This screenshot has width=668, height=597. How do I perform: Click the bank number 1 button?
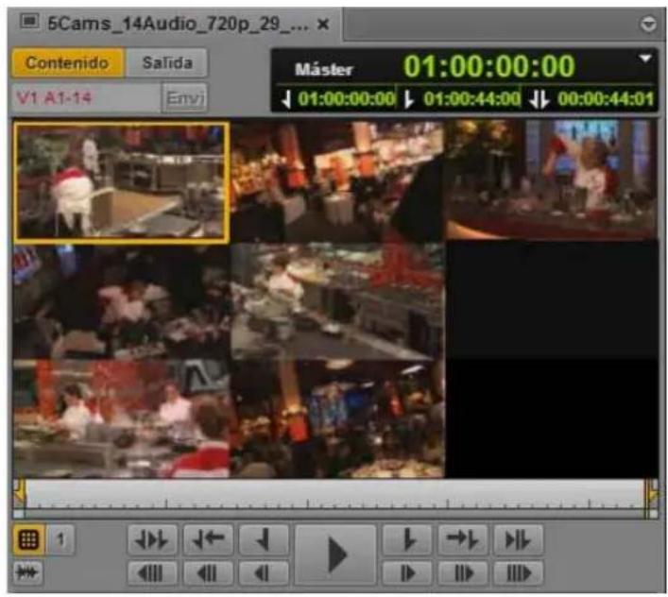coord(60,540)
